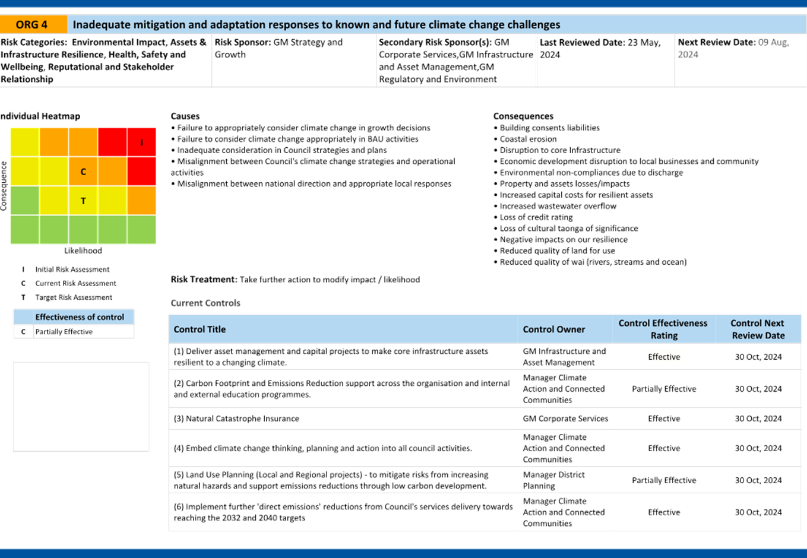Click the Control Effectiveness Rating header

tap(663, 329)
